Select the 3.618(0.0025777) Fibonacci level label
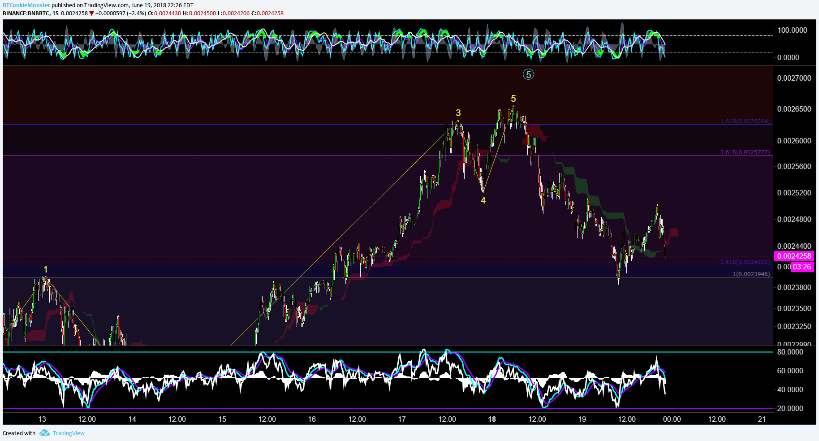The width and height of the screenshot is (819, 441). 745,152
